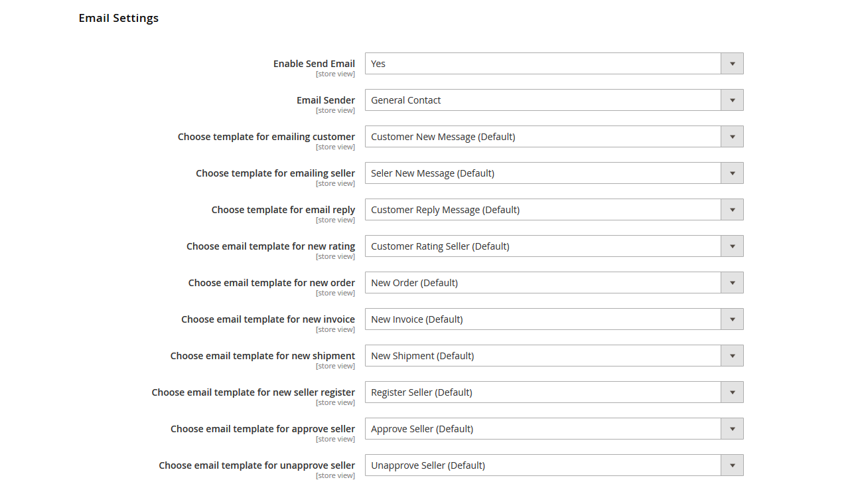Image resolution: width=858 pixels, height=490 pixels.
Task: Open template dropdown for emailing seller
Action: point(554,173)
